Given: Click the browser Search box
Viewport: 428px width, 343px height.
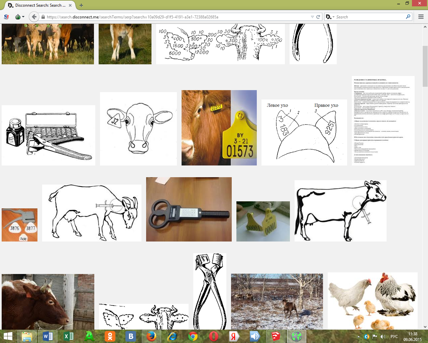Looking at the screenshot, I should [369, 17].
